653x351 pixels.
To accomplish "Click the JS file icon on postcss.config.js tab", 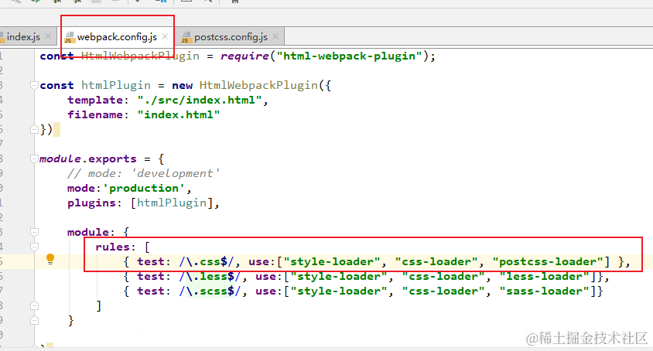I will pyautogui.click(x=186, y=37).
